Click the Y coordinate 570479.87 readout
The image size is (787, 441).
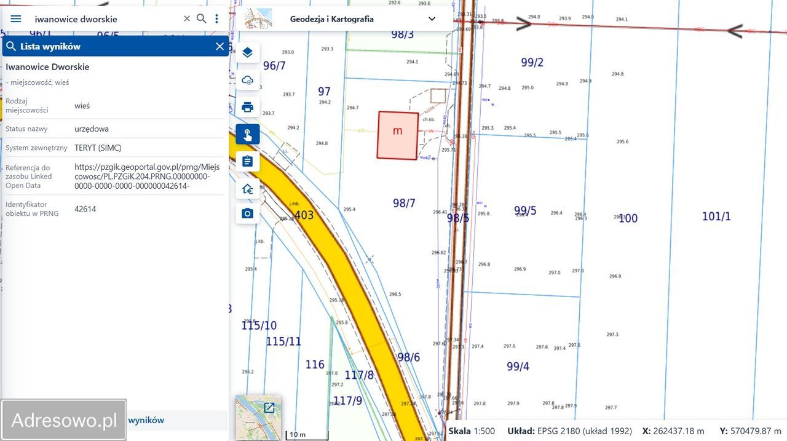point(750,431)
